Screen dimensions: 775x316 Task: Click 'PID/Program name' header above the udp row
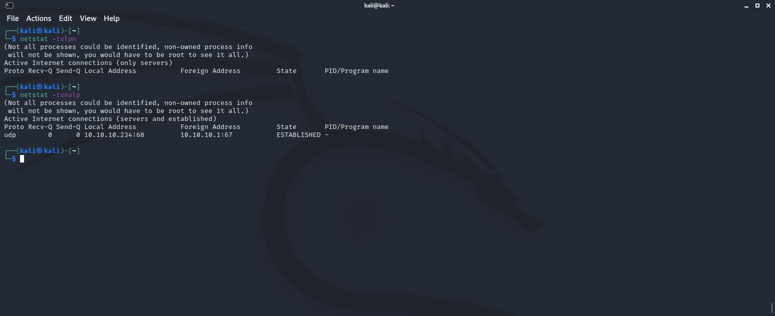point(357,127)
